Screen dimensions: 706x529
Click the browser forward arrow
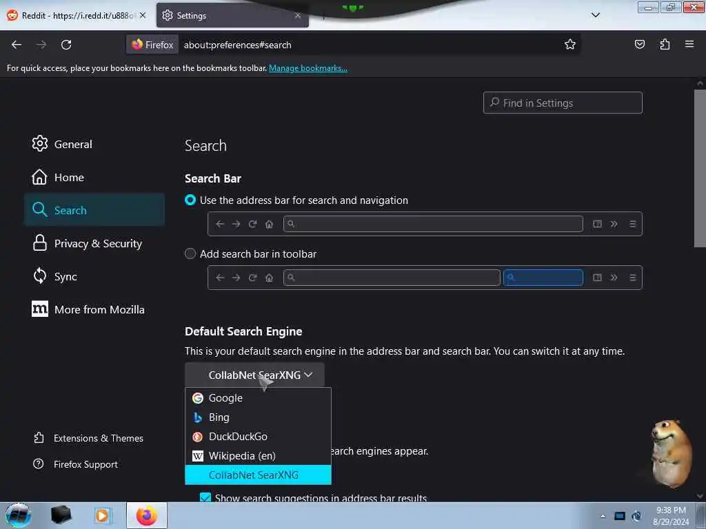41,45
